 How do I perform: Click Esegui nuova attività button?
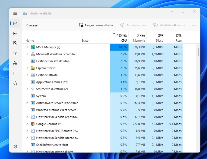point(96,25)
